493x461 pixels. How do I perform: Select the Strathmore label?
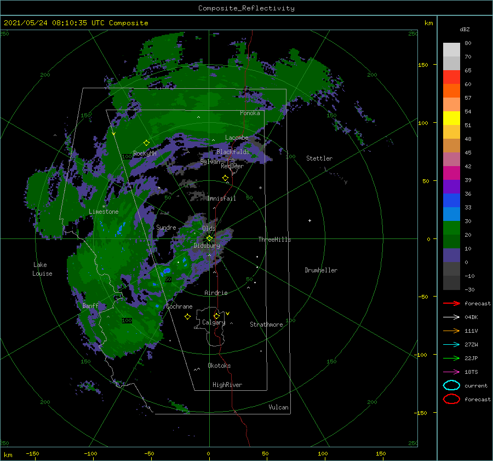266,325
